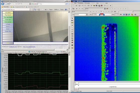Select the 1x Zoom button

click(x=8, y=24)
